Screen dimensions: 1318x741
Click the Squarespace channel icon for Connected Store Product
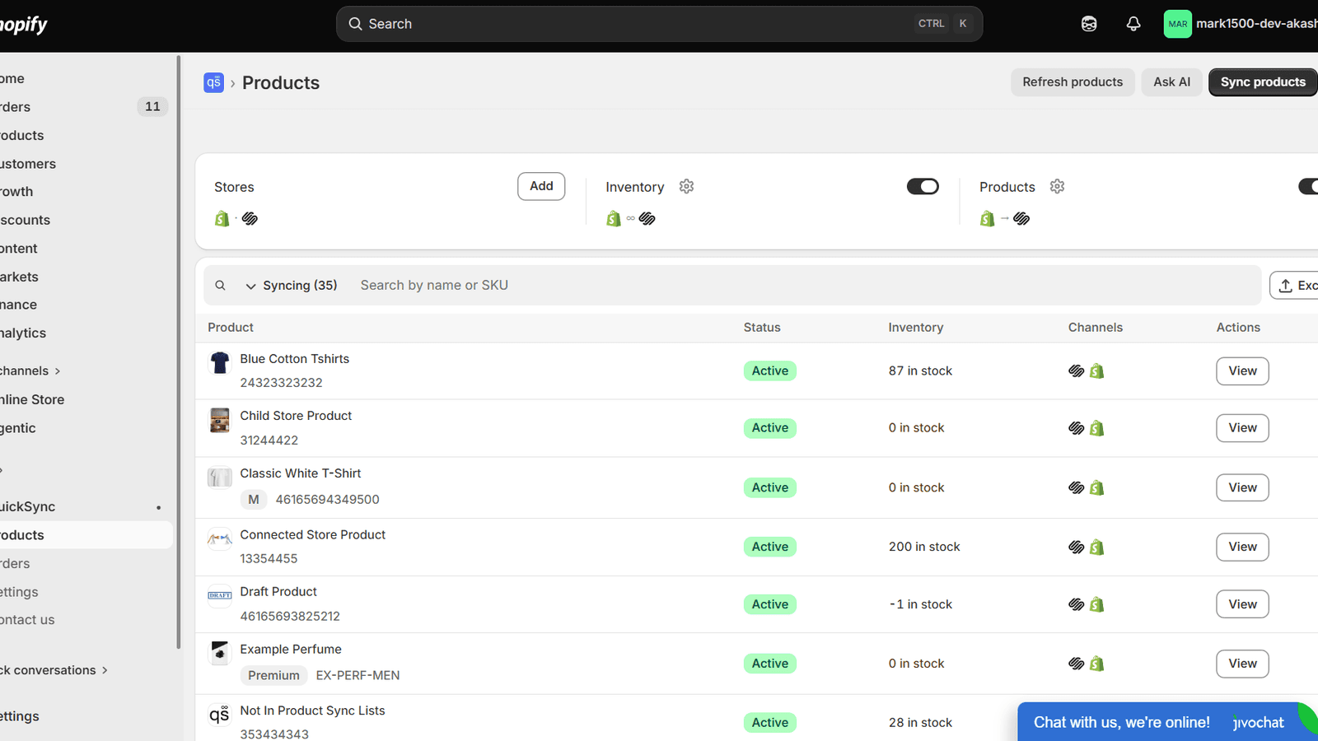pyautogui.click(x=1076, y=548)
